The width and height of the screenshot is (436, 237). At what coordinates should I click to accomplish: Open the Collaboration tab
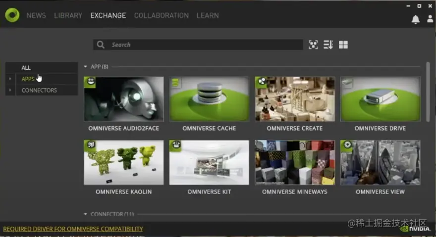[162, 15]
